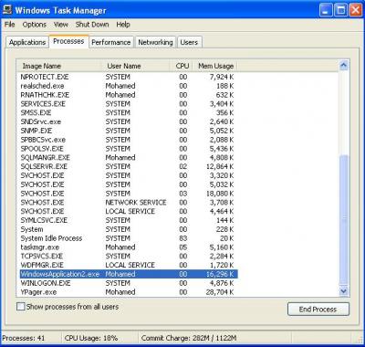Click Commit Charge value in status bar

[189, 338]
